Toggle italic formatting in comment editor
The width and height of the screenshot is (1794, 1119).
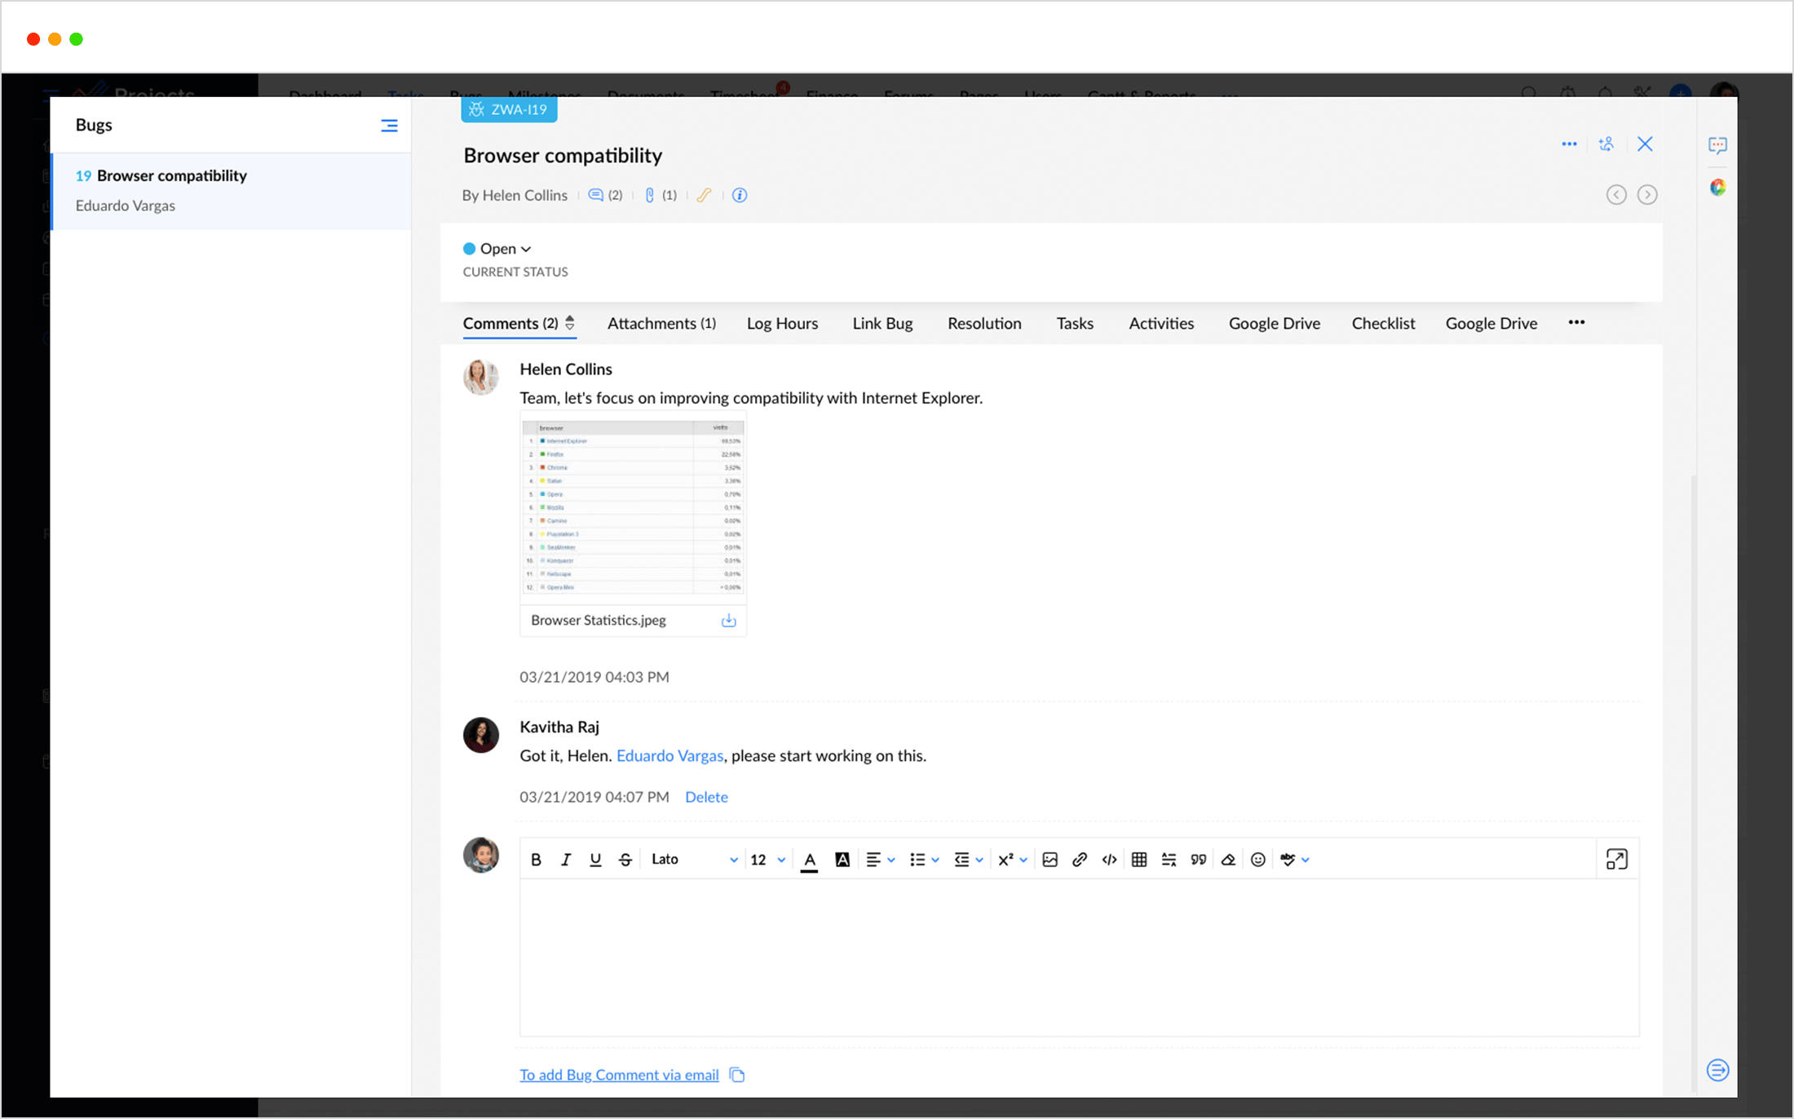[x=565, y=860]
